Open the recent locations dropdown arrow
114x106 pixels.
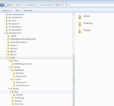pos(9,5)
